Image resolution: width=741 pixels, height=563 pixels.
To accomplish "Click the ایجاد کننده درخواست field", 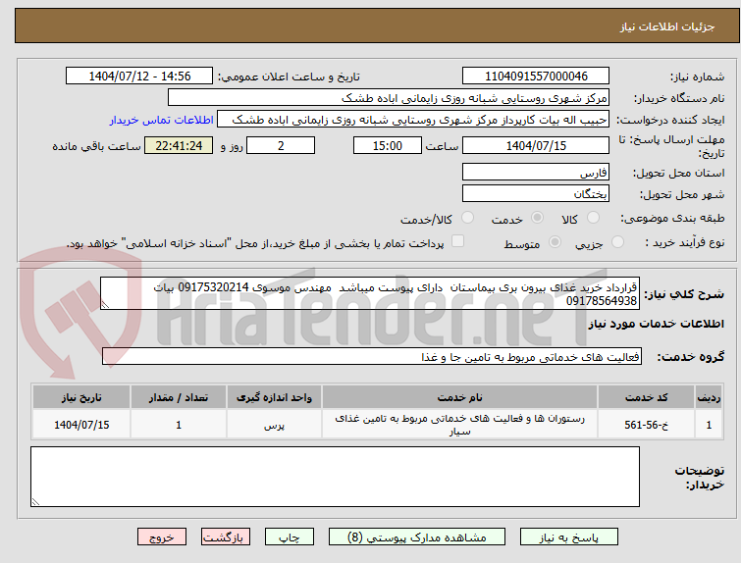I will click(413, 120).
